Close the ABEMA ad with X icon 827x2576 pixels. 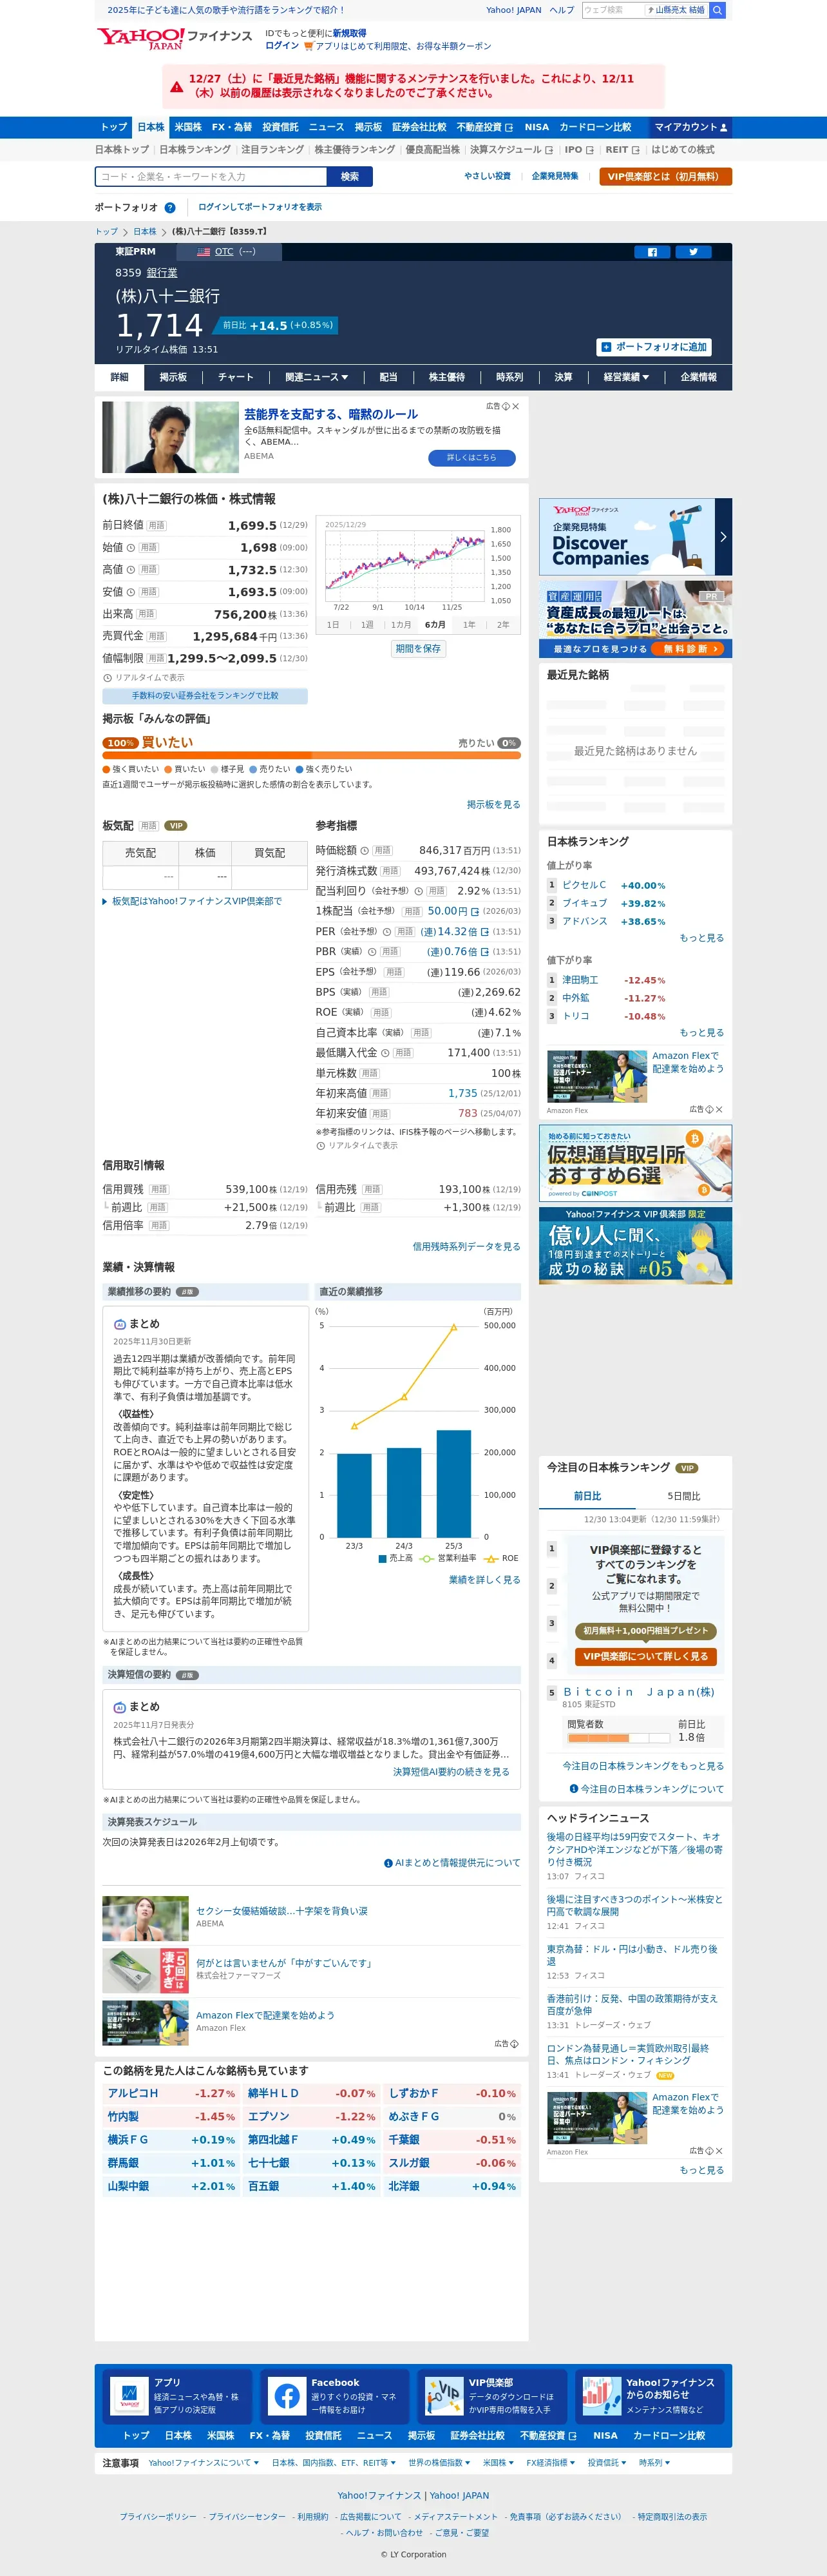click(515, 406)
